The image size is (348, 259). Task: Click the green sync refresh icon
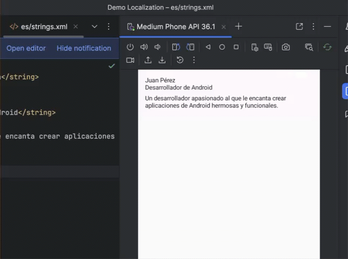pyautogui.click(x=327, y=47)
